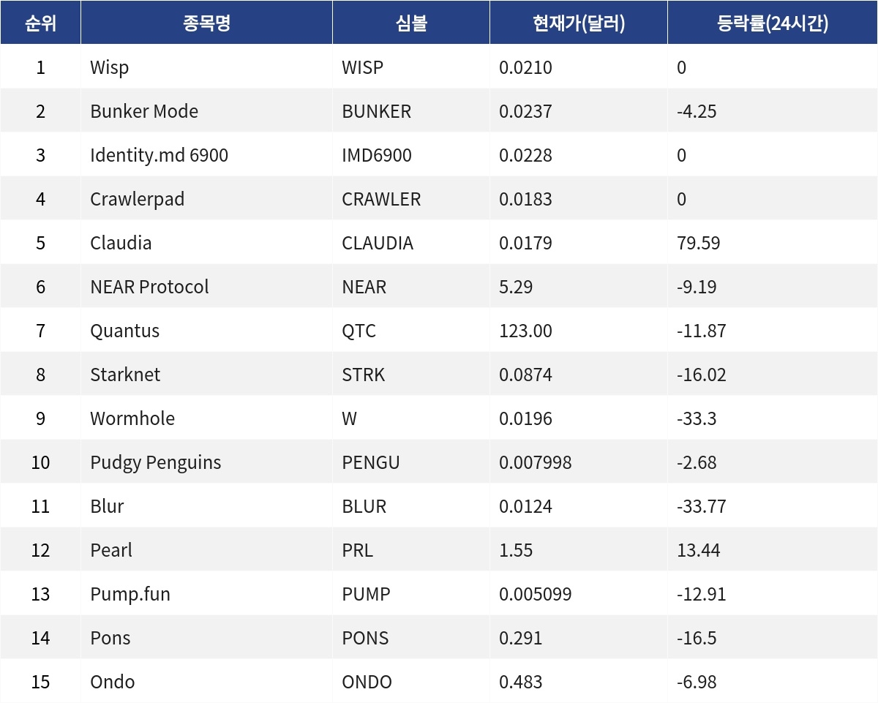Screen dimensions: 878x703
Task: Click the 0 change value in Crawlerpad row
Action: (x=682, y=199)
